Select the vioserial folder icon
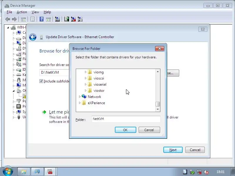This screenshot has width=235, height=176. [90, 84]
